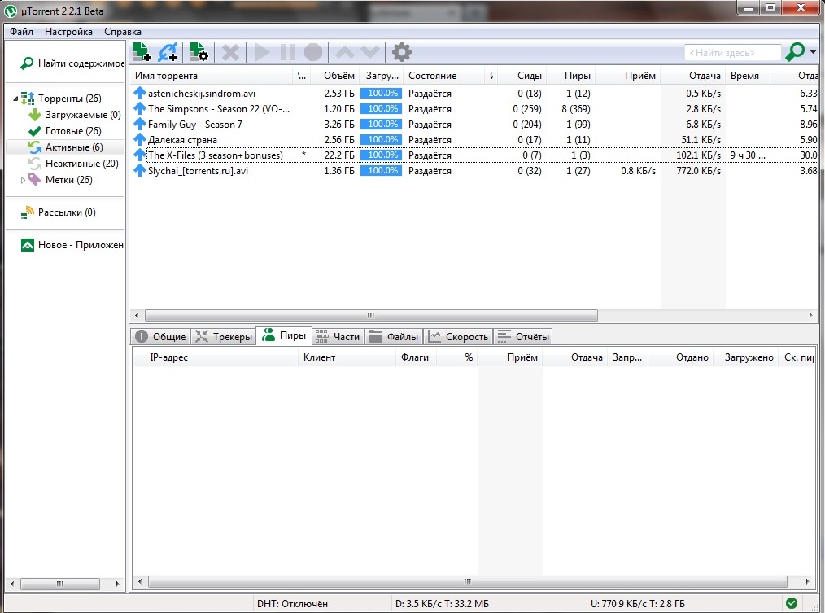Click the peers pane horizontal scrollbar thumb
The height and width of the screenshot is (613, 825).
pyautogui.click(x=468, y=581)
